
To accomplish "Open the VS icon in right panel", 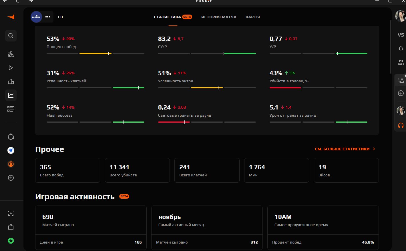I will pyautogui.click(x=401, y=35).
